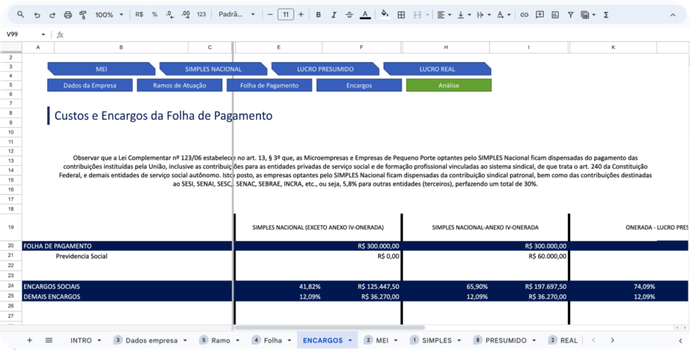Open fill color picker
Screen dimensions: 690x351
pyautogui.click(x=385, y=15)
